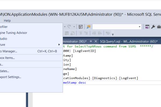This screenshot has width=161, height=107.
Task: Pin the active Administrator (90) query tab
Action: tap(91, 41)
